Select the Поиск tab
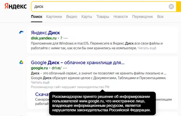 pyautogui.click(x=36, y=17)
